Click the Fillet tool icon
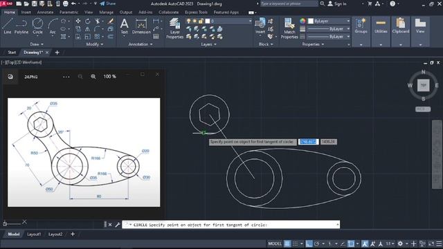Viewport: 443px width, 249px height. (x=97, y=29)
